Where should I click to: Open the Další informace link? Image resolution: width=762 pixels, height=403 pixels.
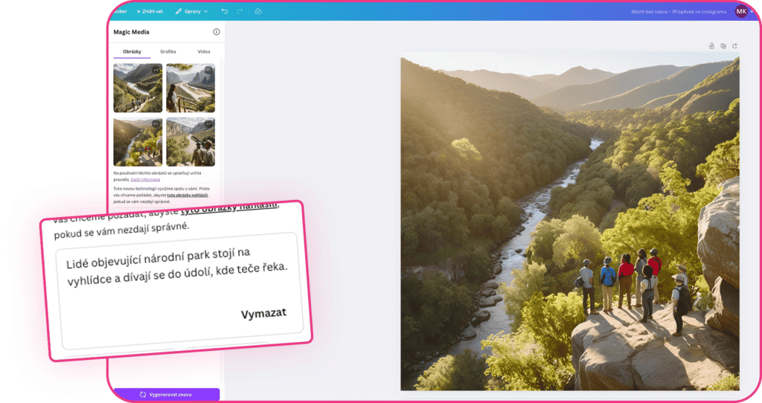point(145,180)
